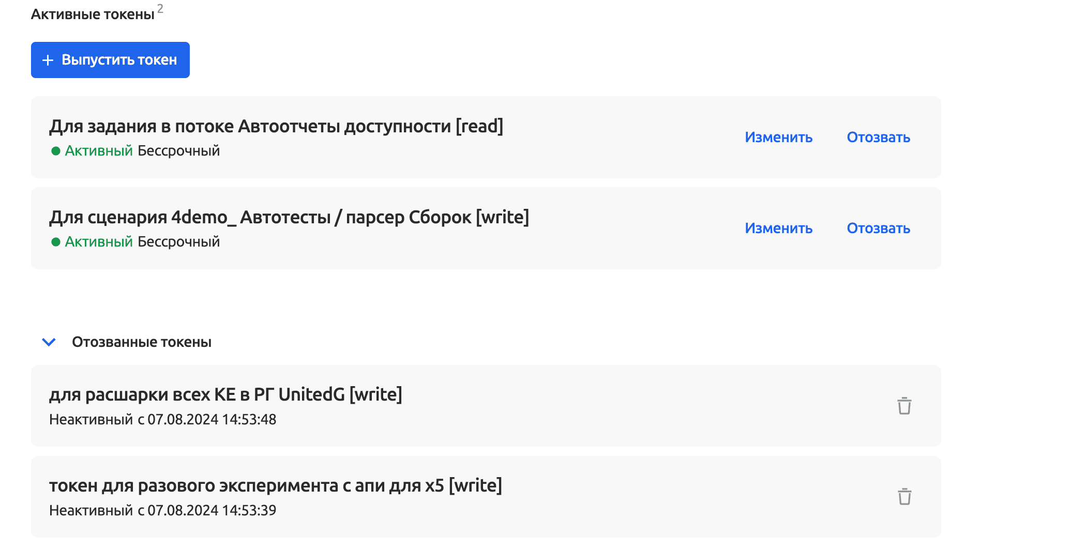Screen dimensions: 1086x550
Task: Click the Неактивный с 07.08.2024 14:53:48 status text
Action: click(x=162, y=419)
